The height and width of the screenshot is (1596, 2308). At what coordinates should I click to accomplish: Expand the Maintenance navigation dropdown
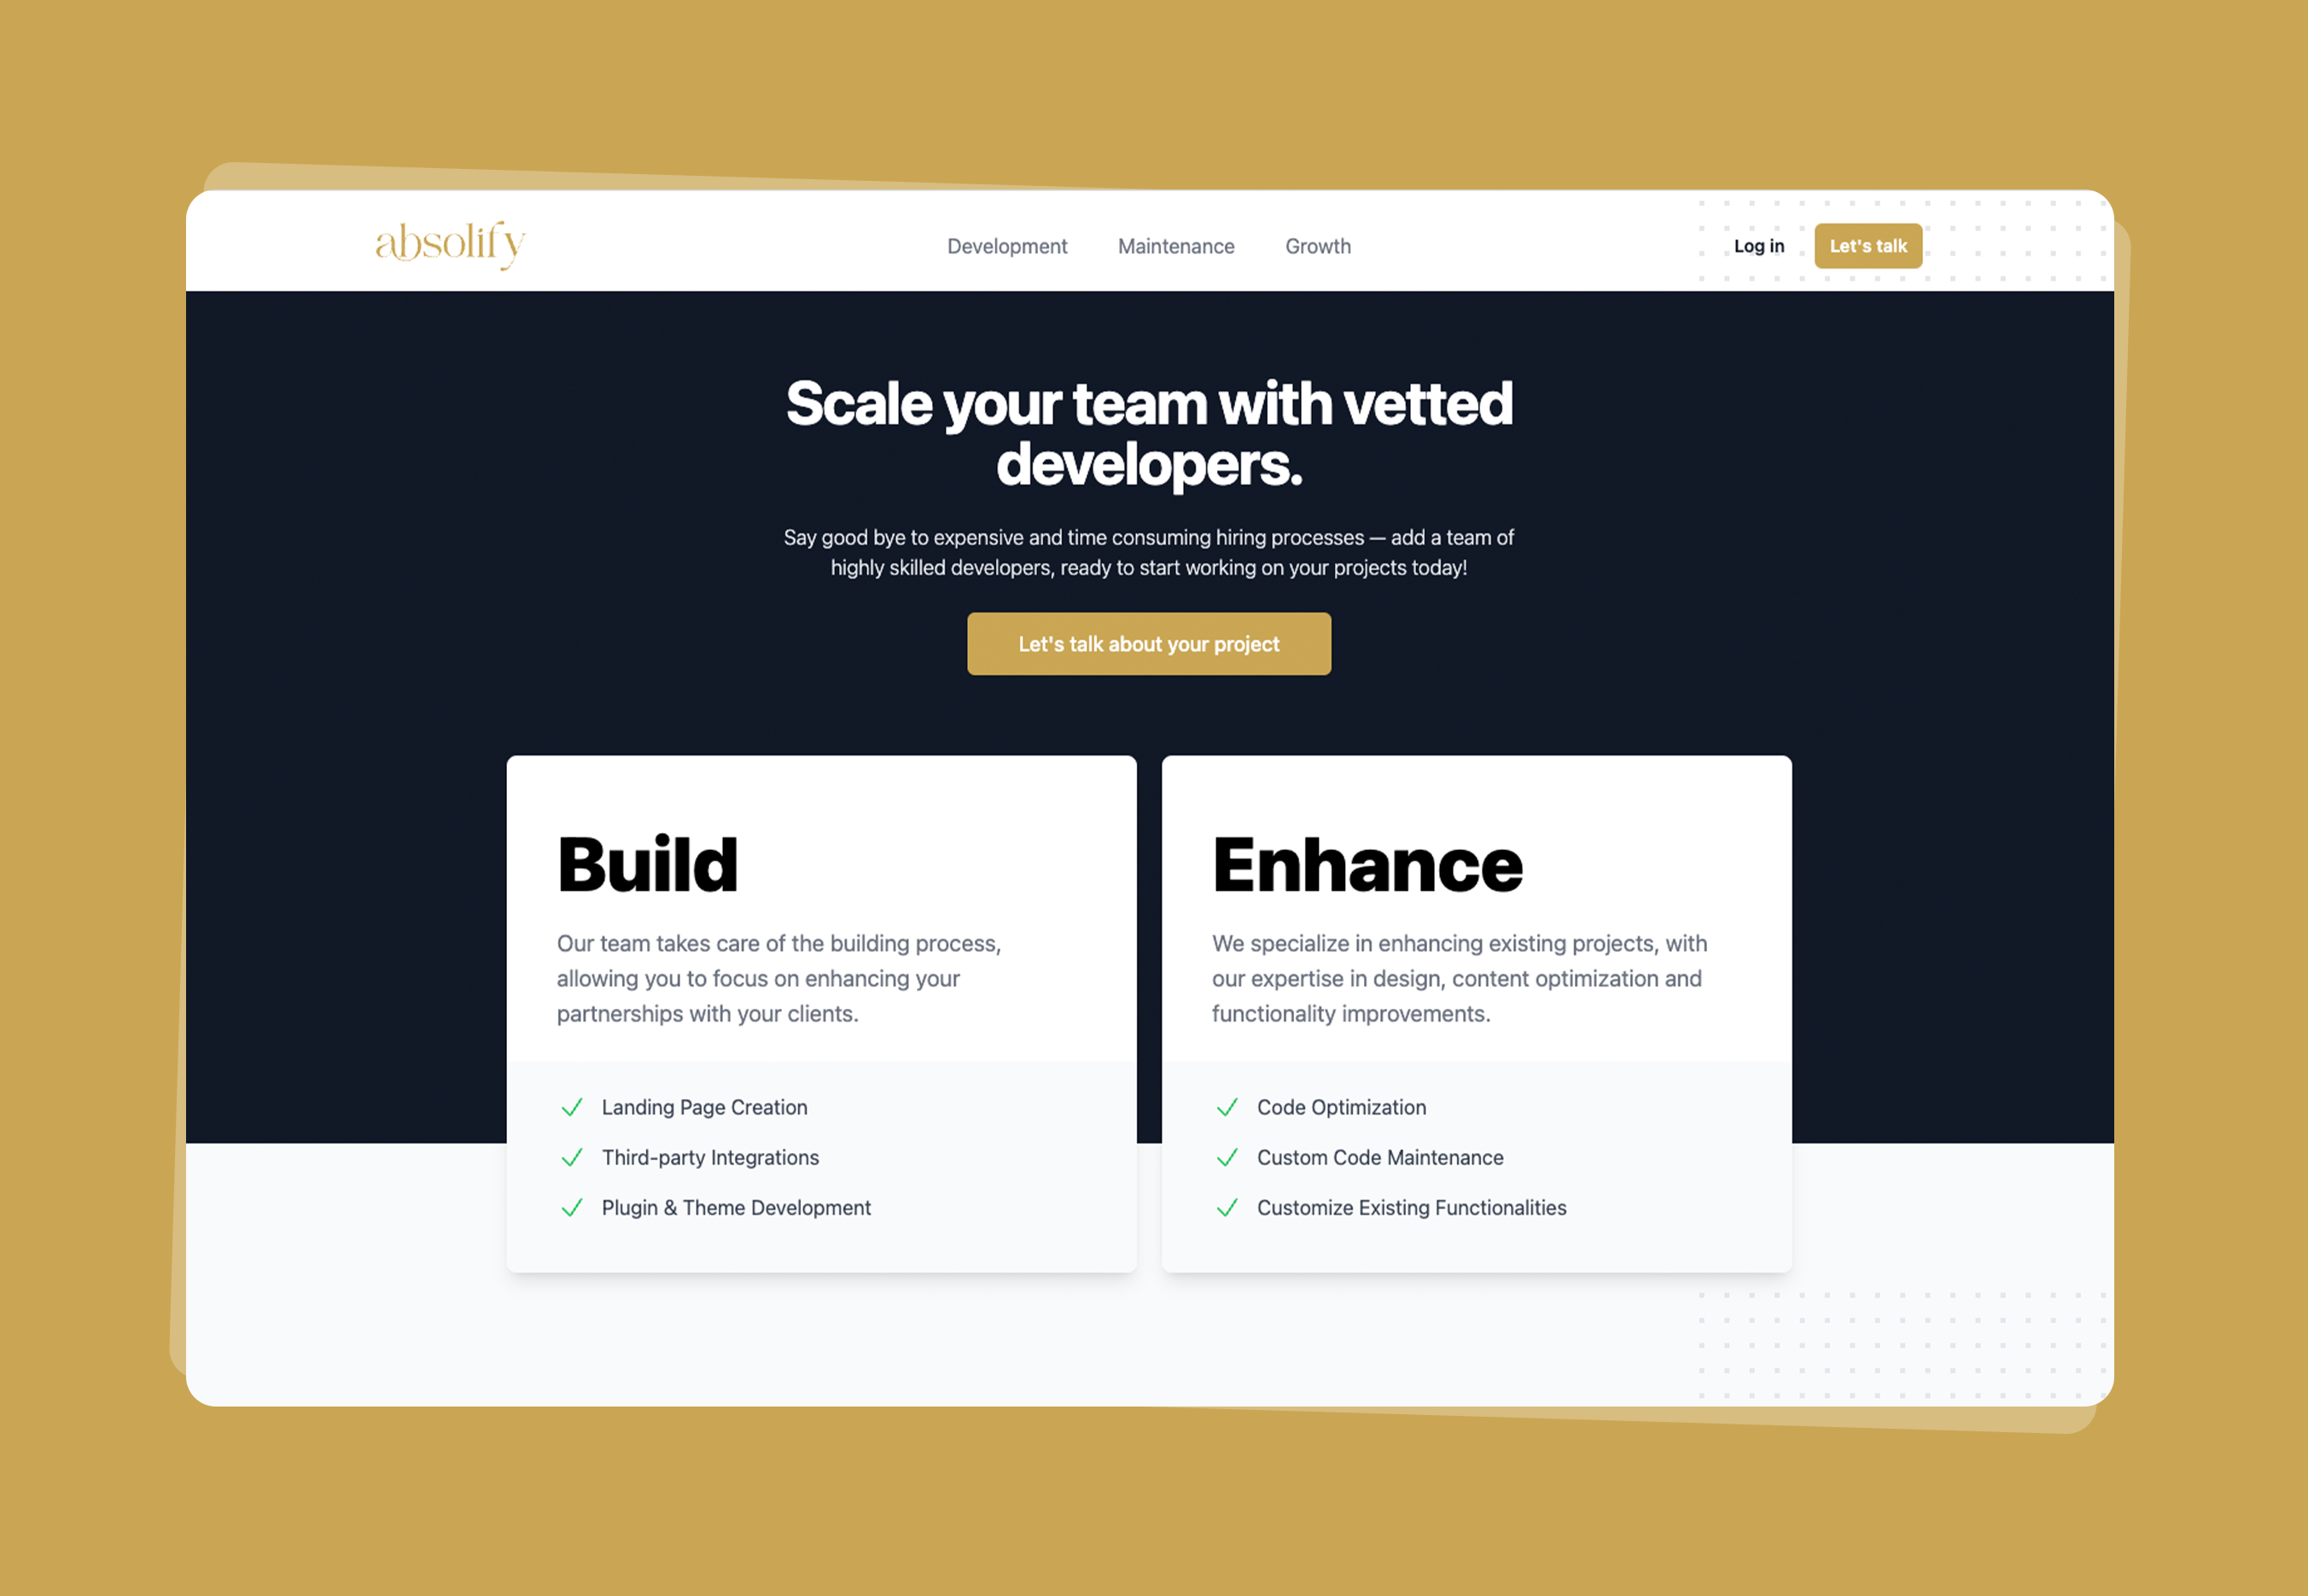1175,246
